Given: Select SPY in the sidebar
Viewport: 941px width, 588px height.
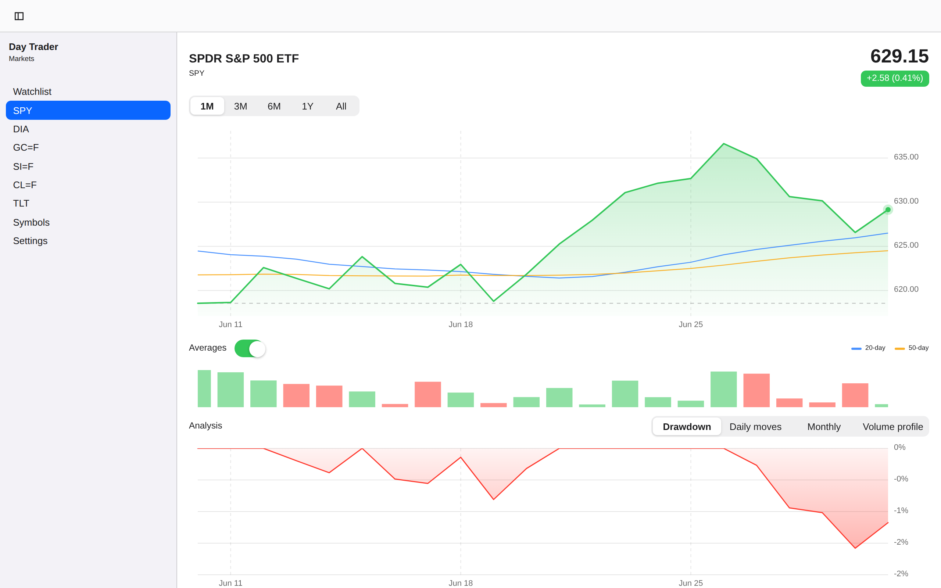Looking at the screenshot, I should pos(88,111).
